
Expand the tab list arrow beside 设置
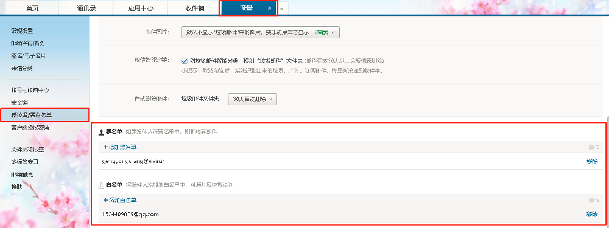point(281,8)
